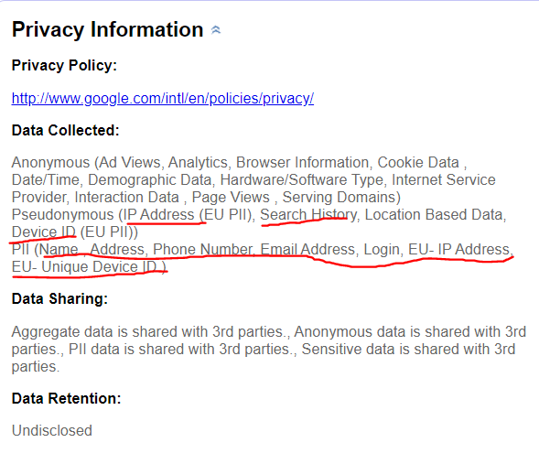Click the Data Retention: heading
The image size is (539, 464).
pos(66,398)
